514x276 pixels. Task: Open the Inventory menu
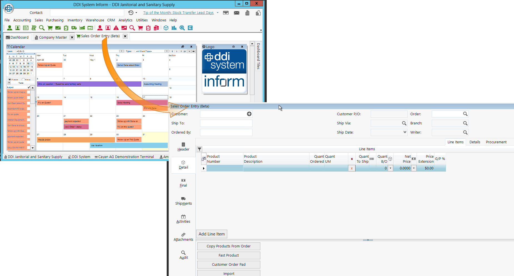(75, 20)
